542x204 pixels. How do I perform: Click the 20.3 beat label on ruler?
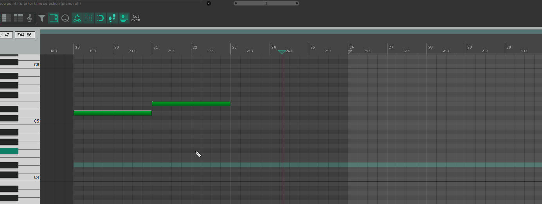[132, 51]
